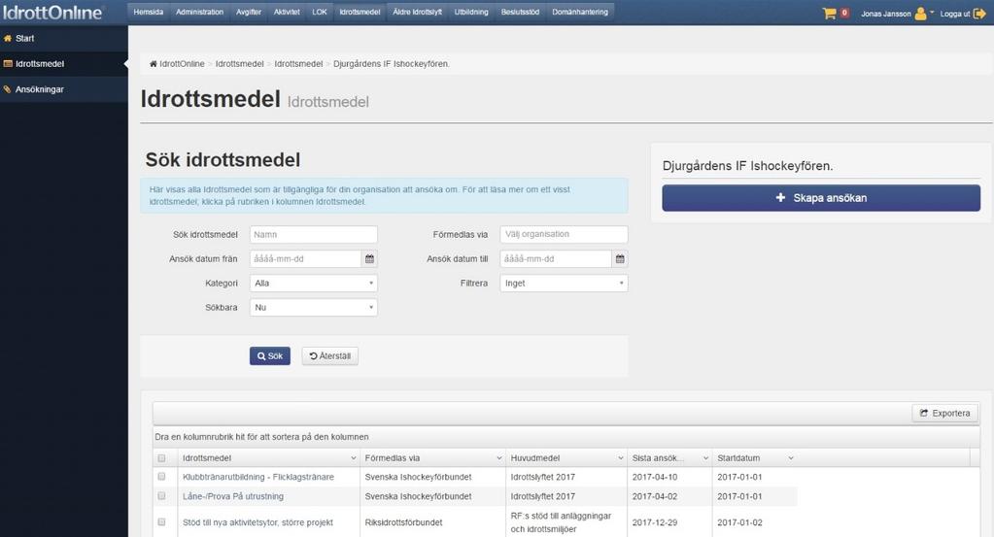The width and height of the screenshot is (994, 537).
Task: Open the Hemsida top menu
Action: 149,12
